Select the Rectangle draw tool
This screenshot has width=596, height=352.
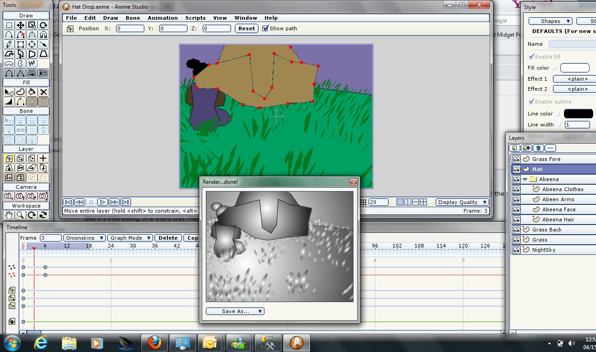21,44
